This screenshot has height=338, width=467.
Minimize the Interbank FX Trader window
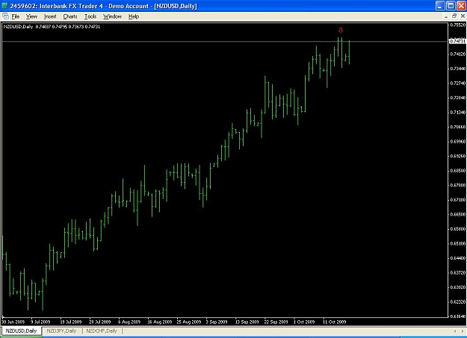pos(440,6)
